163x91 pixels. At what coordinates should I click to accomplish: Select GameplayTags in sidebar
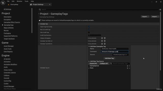click(x=8, y=25)
